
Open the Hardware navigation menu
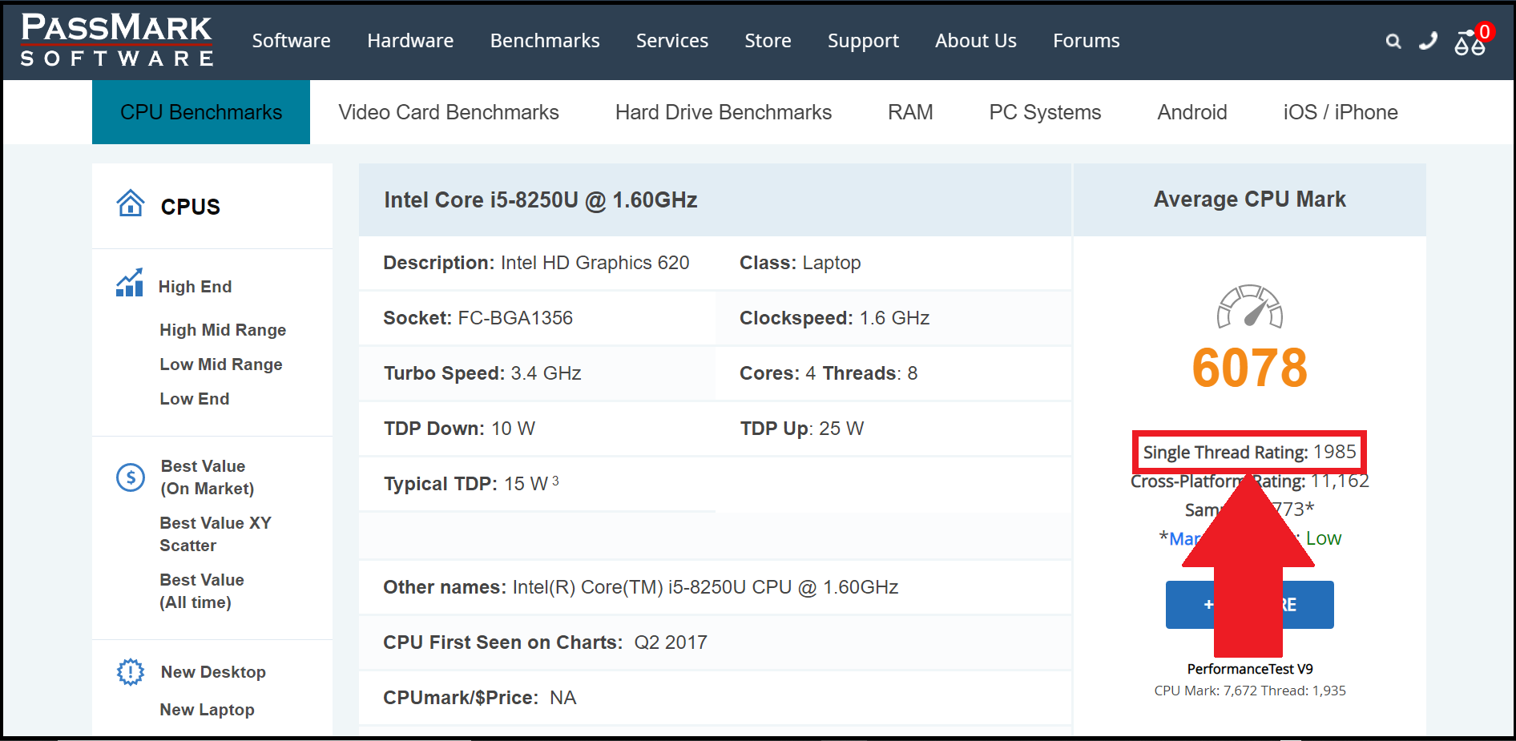point(410,41)
